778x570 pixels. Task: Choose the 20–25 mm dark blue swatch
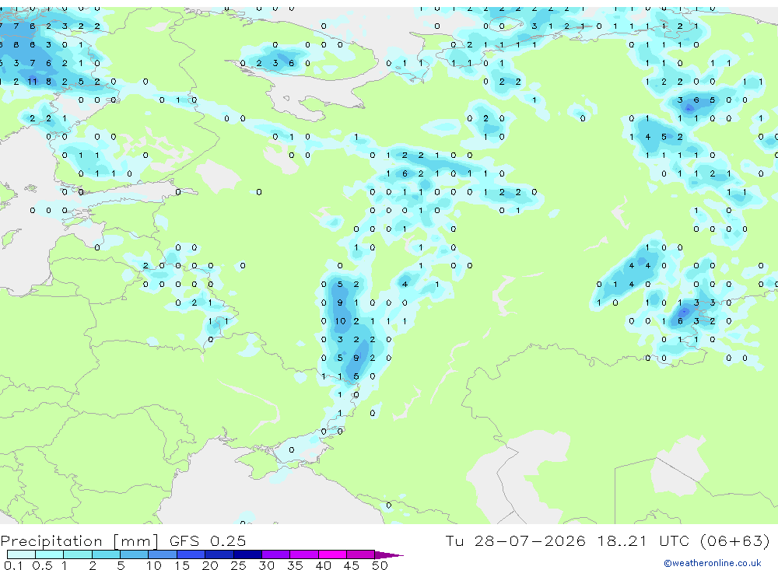219,554
